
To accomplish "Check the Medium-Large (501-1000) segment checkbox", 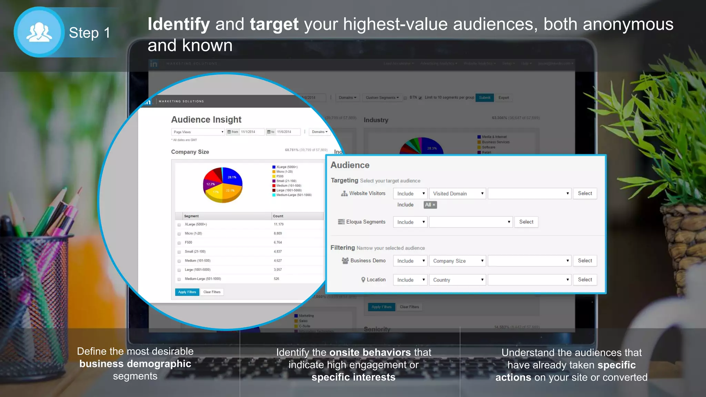I will (x=179, y=279).
